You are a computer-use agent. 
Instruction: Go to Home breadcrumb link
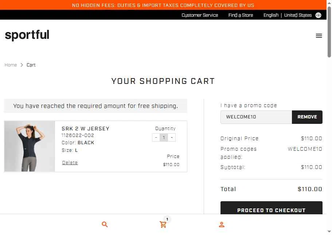11,65
